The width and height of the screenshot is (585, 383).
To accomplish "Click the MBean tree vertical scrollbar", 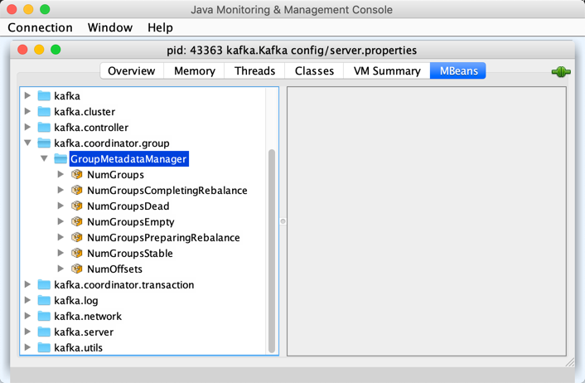I will (272, 249).
